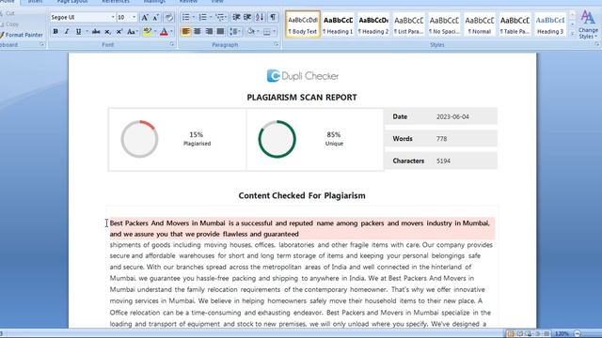The width and height of the screenshot is (602, 338).
Task: Apply red font color
Action: coord(164,31)
